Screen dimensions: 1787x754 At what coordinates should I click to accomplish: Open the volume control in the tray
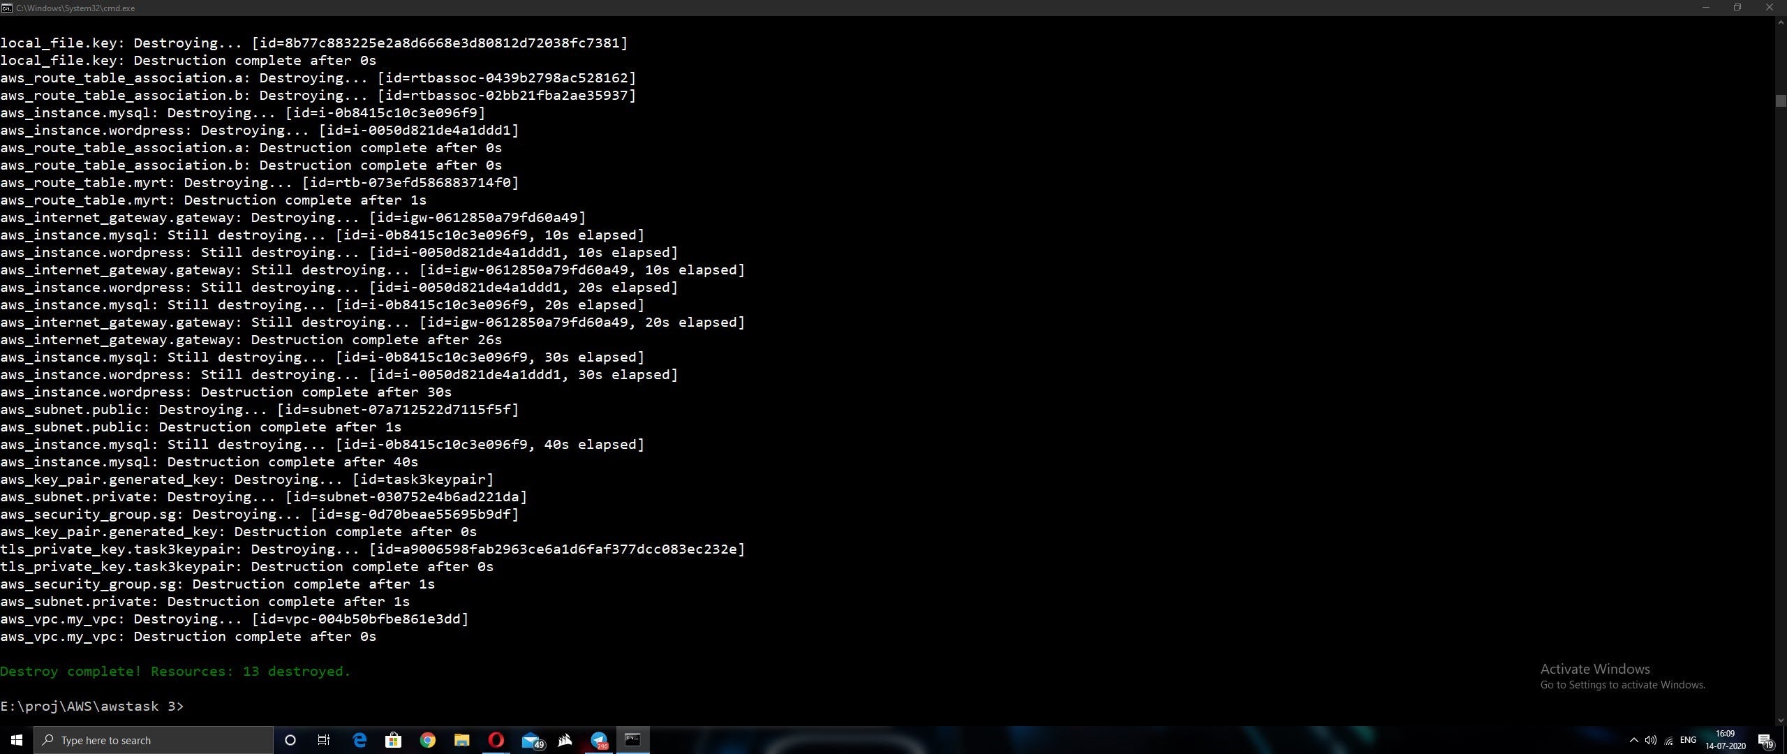[1651, 740]
